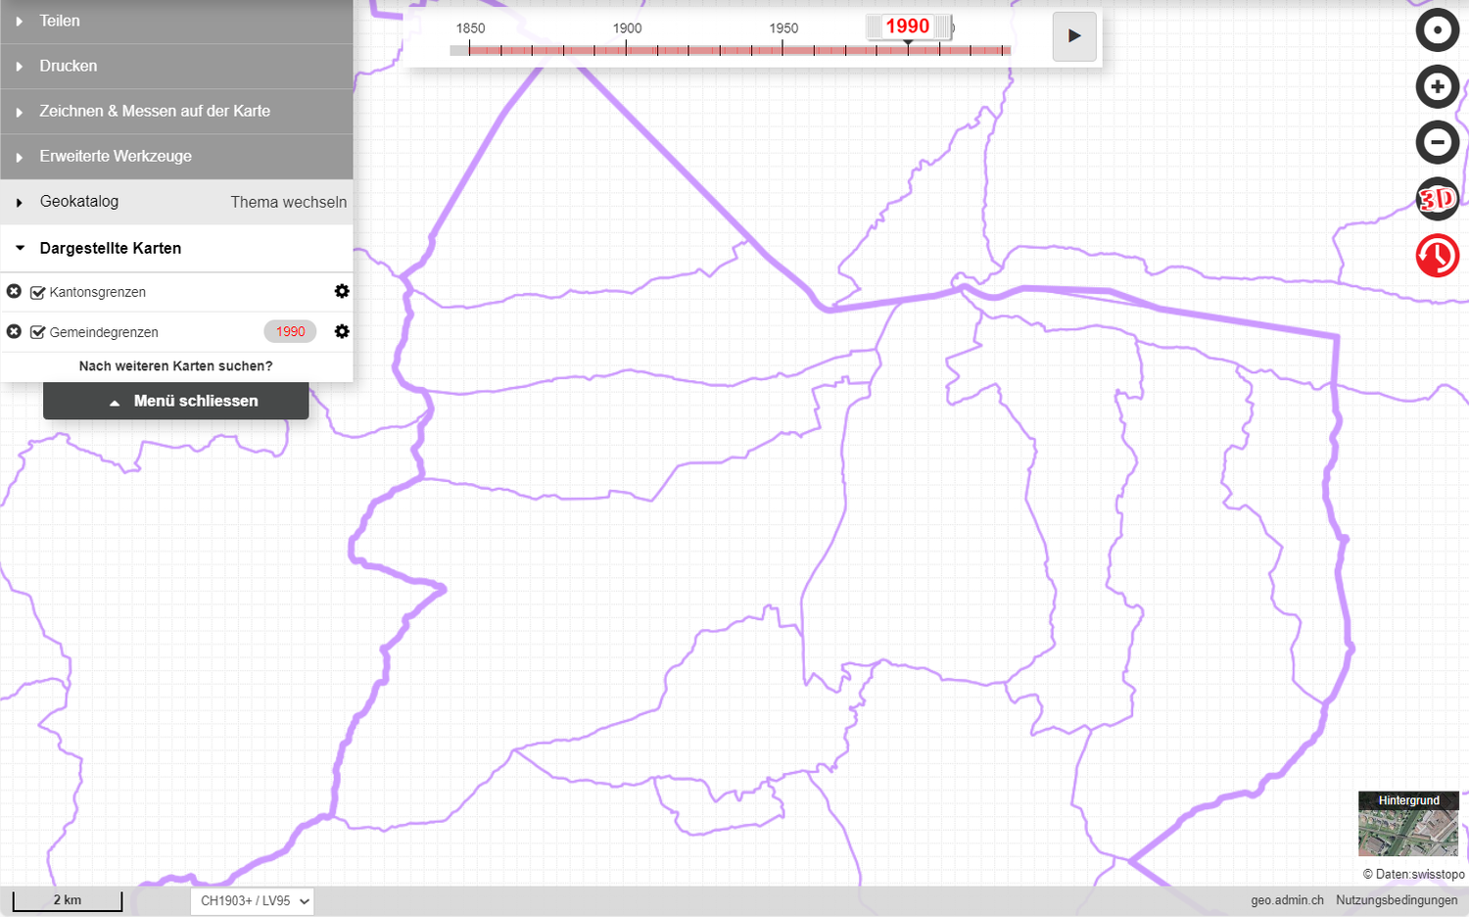Switch to 3D view
Screen dimensions: 1469x917
1437,200
